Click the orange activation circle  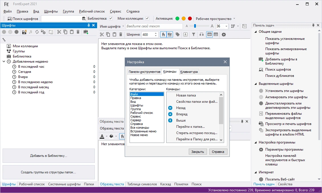click(x=184, y=19)
